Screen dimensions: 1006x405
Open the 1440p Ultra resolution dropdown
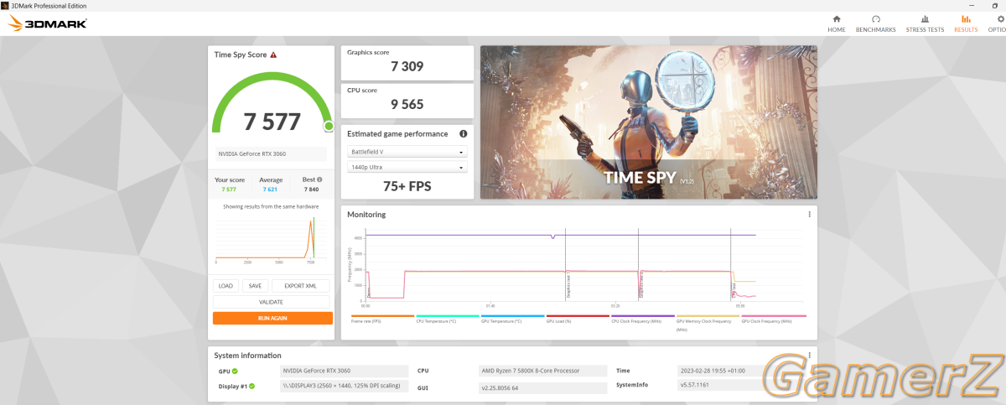(x=407, y=168)
